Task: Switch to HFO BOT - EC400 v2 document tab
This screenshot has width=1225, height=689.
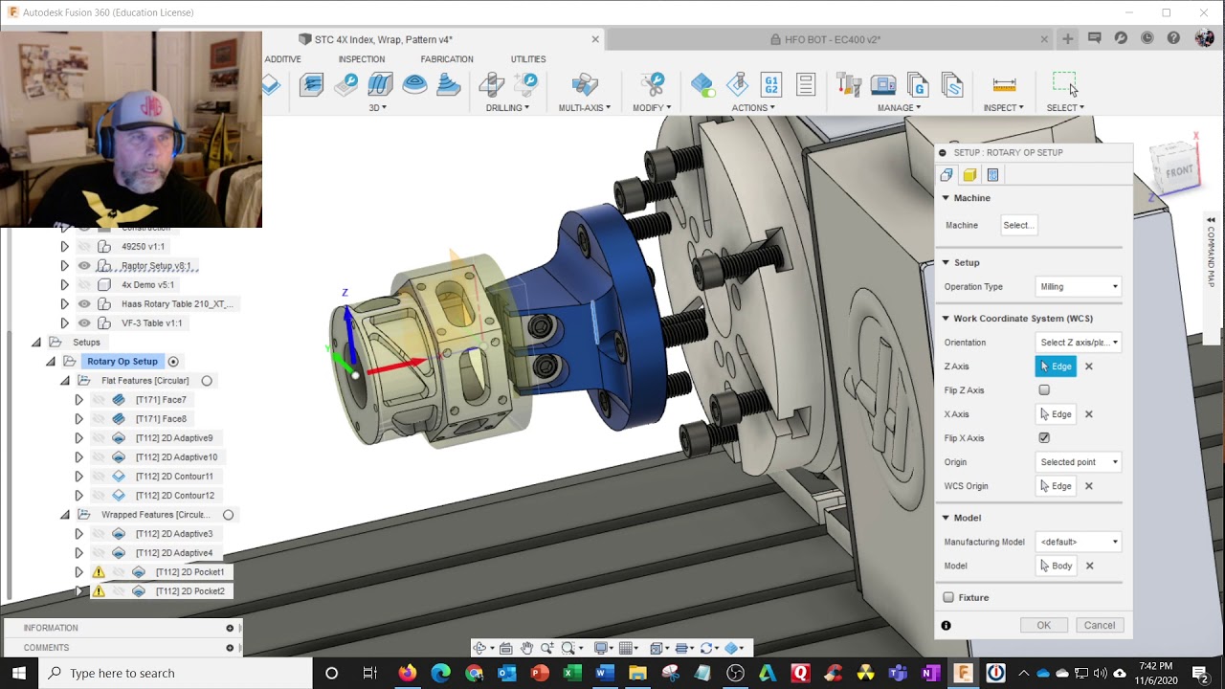Action: pyautogui.click(x=832, y=40)
